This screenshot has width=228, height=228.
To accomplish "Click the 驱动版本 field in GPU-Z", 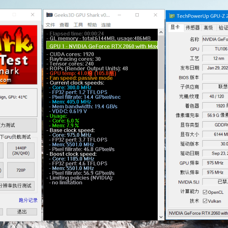I will [215, 144].
